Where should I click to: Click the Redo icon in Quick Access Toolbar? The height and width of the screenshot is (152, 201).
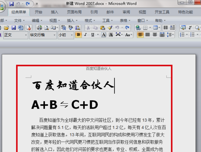click(x=28, y=4)
